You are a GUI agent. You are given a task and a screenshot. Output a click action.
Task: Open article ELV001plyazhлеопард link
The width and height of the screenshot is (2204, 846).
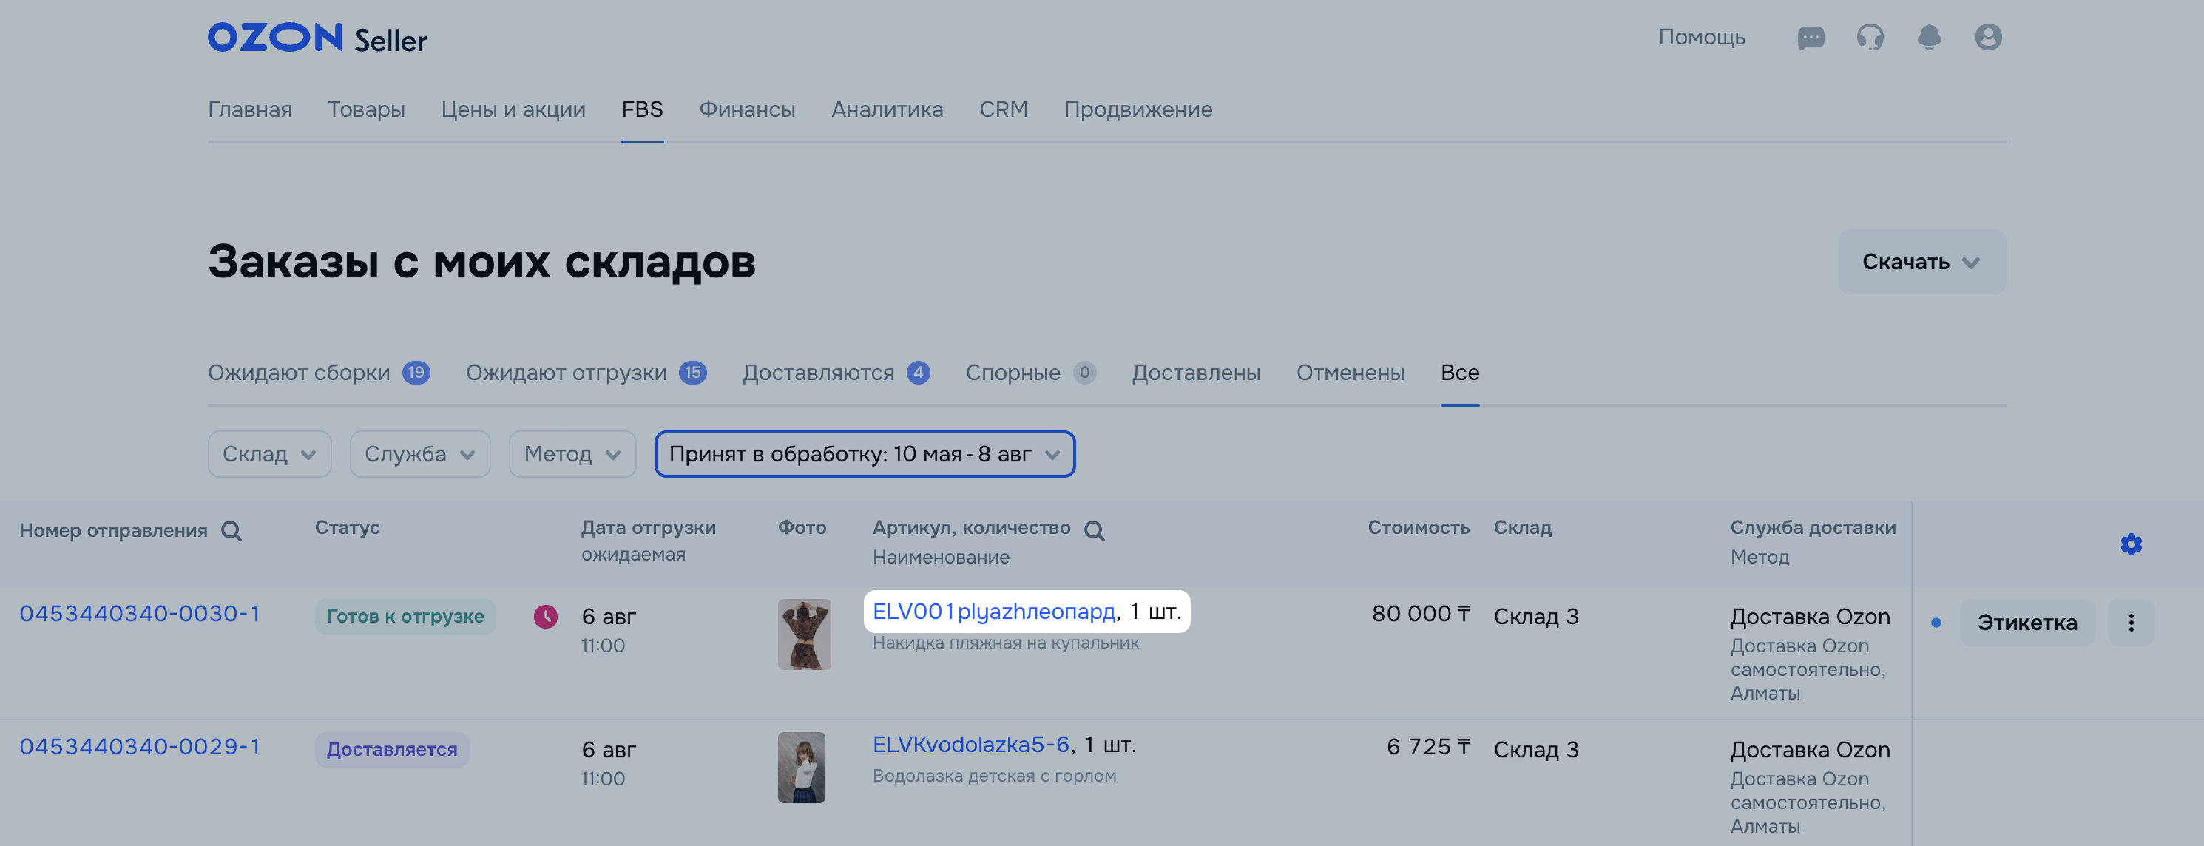tap(993, 612)
